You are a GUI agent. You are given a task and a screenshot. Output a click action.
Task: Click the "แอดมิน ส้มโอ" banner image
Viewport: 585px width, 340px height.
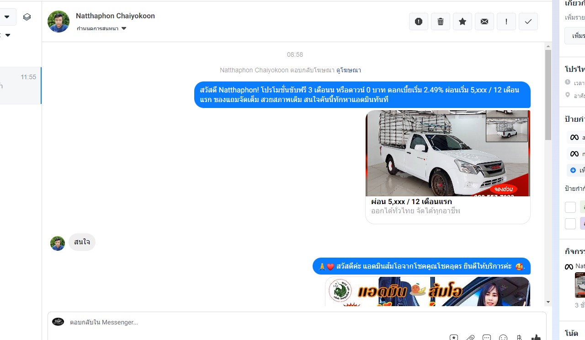pyautogui.click(x=427, y=291)
